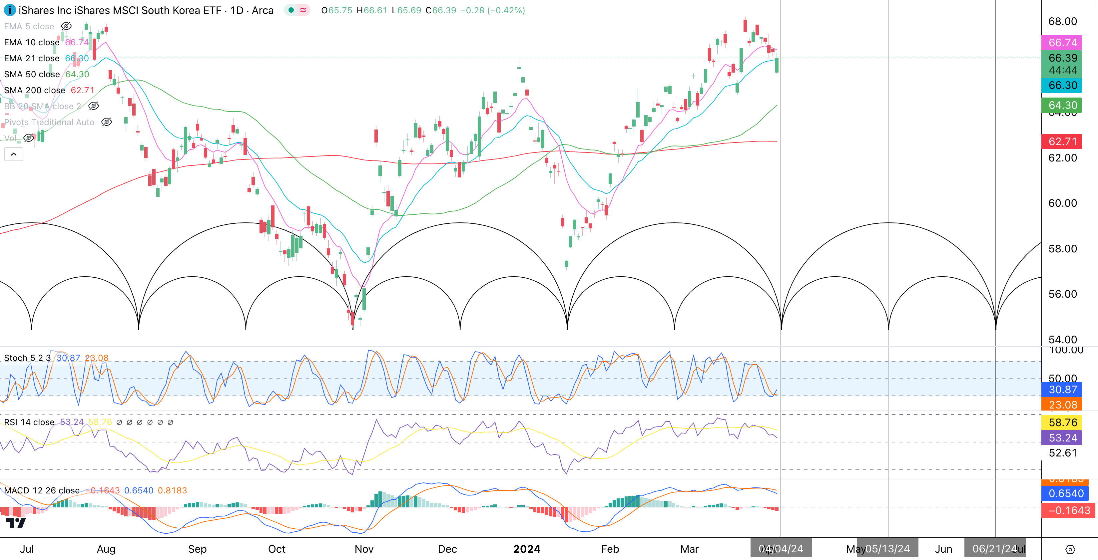Click the 58.00 price axis label
Screen dimensions: 1098x560
point(1062,249)
